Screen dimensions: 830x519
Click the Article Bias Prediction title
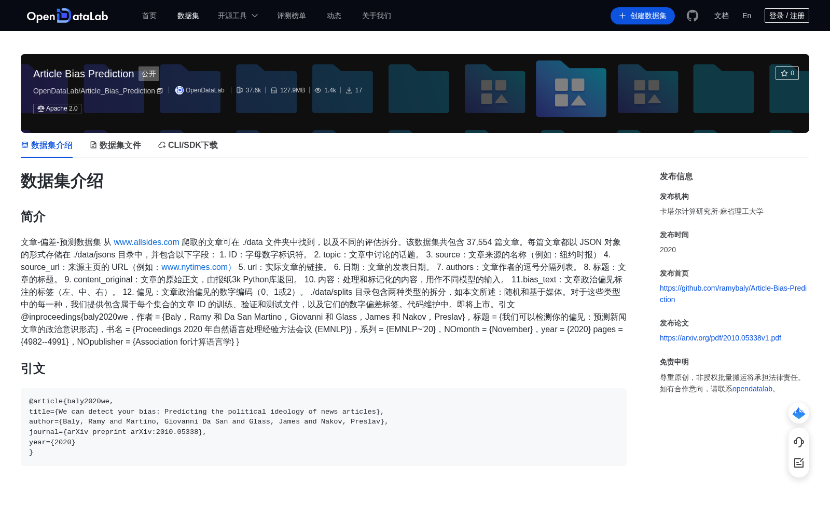(x=84, y=74)
